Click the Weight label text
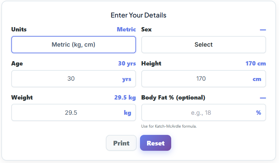279x163 pixels. [22, 98]
